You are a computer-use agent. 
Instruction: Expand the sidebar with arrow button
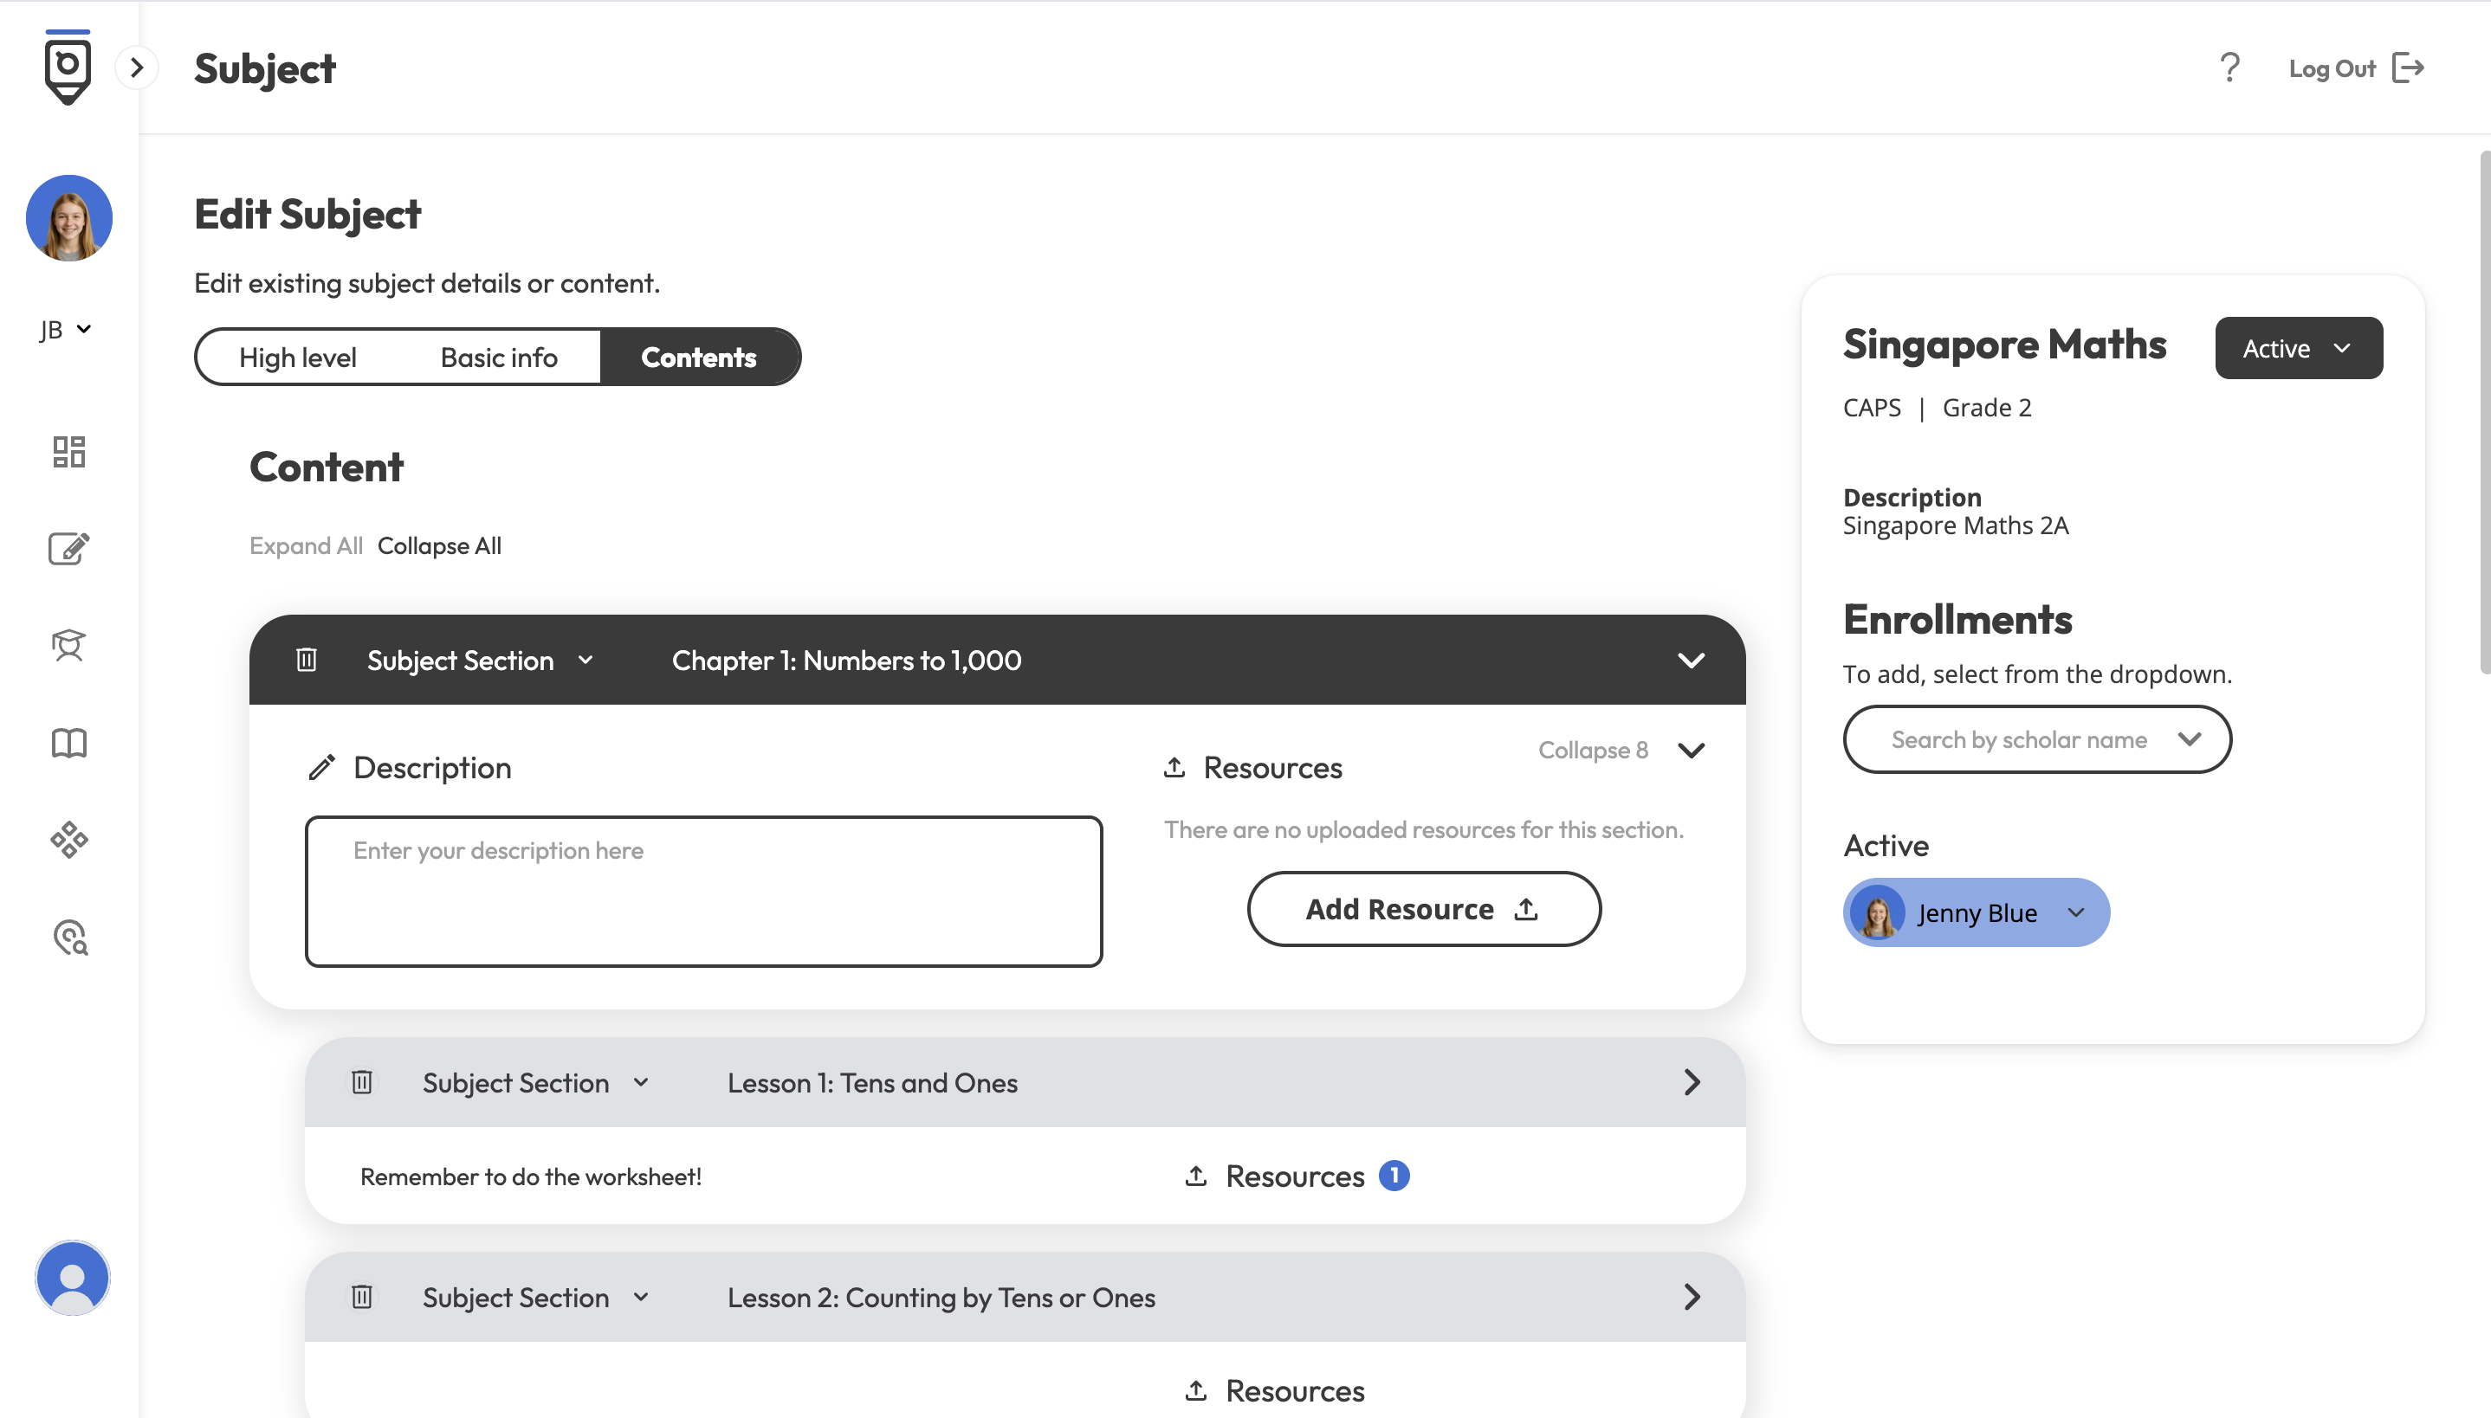[x=138, y=68]
